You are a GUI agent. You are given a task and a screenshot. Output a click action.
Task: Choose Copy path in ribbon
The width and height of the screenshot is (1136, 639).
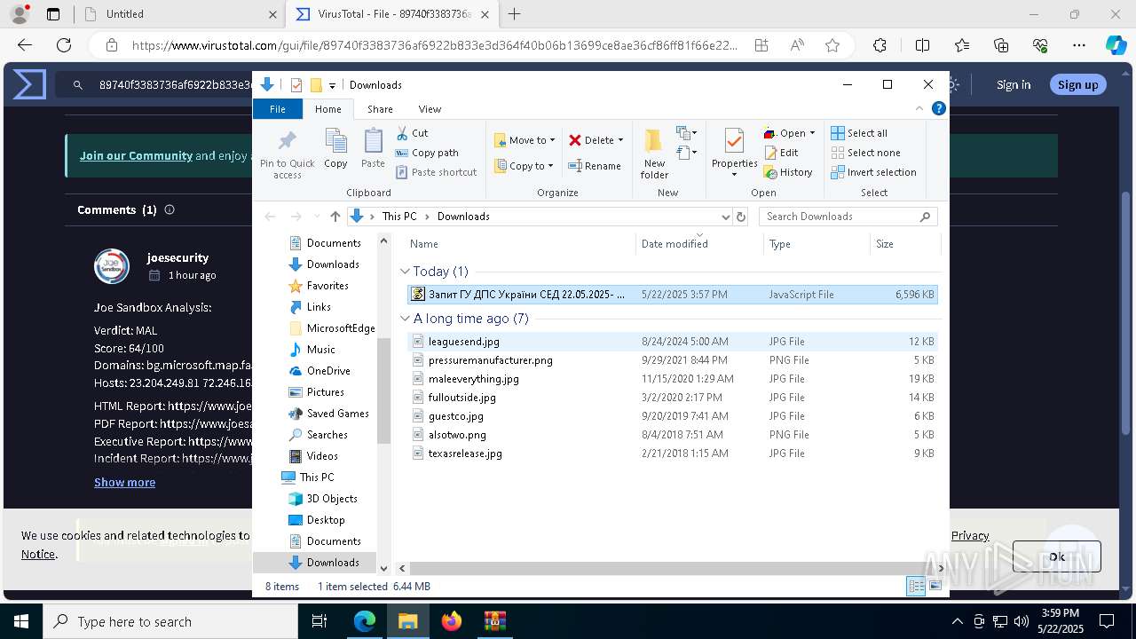(427, 153)
